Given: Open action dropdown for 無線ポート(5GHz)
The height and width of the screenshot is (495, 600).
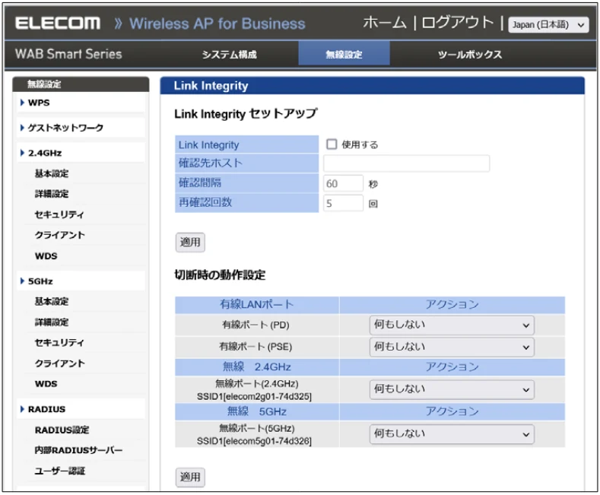Looking at the screenshot, I should tap(452, 434).
